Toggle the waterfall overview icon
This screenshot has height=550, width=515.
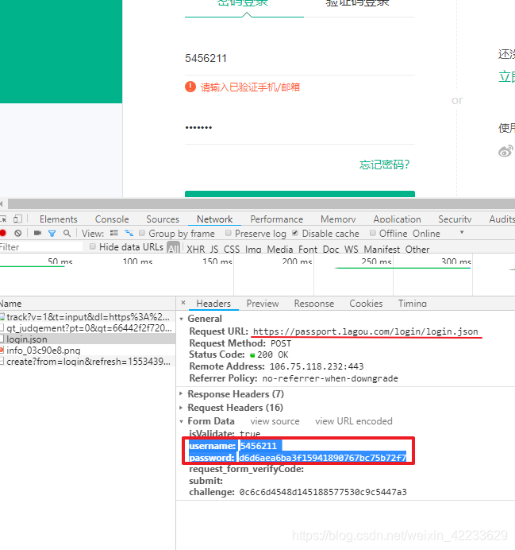pos(129,233)
